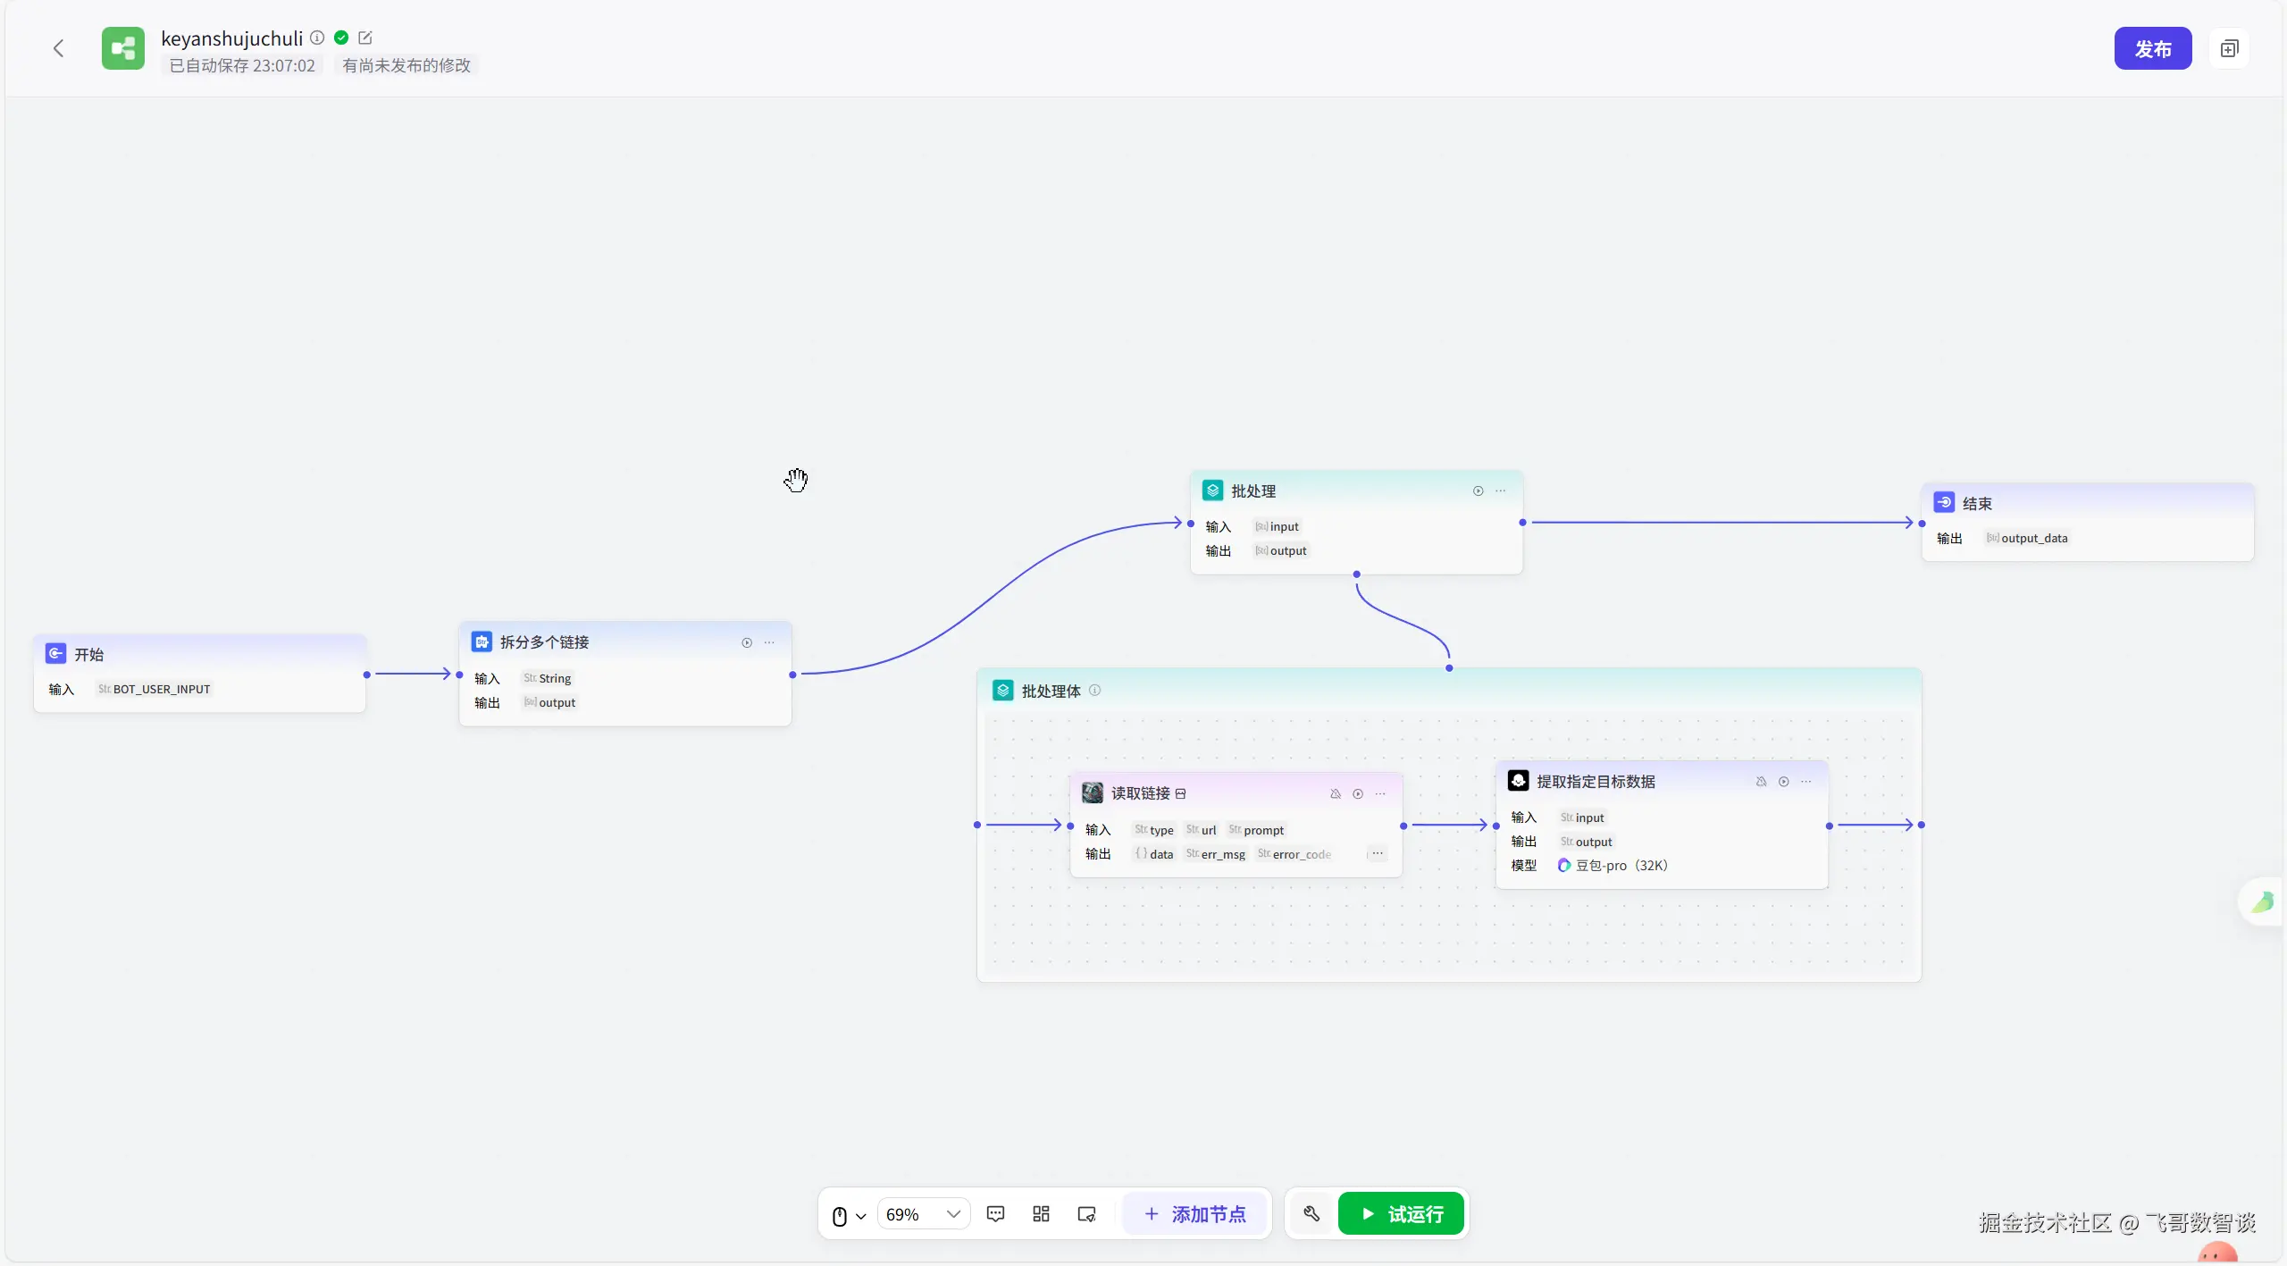
Task: Click the edit pencil beside keyanshujuchuli
Action: click(x=364, y=38)
